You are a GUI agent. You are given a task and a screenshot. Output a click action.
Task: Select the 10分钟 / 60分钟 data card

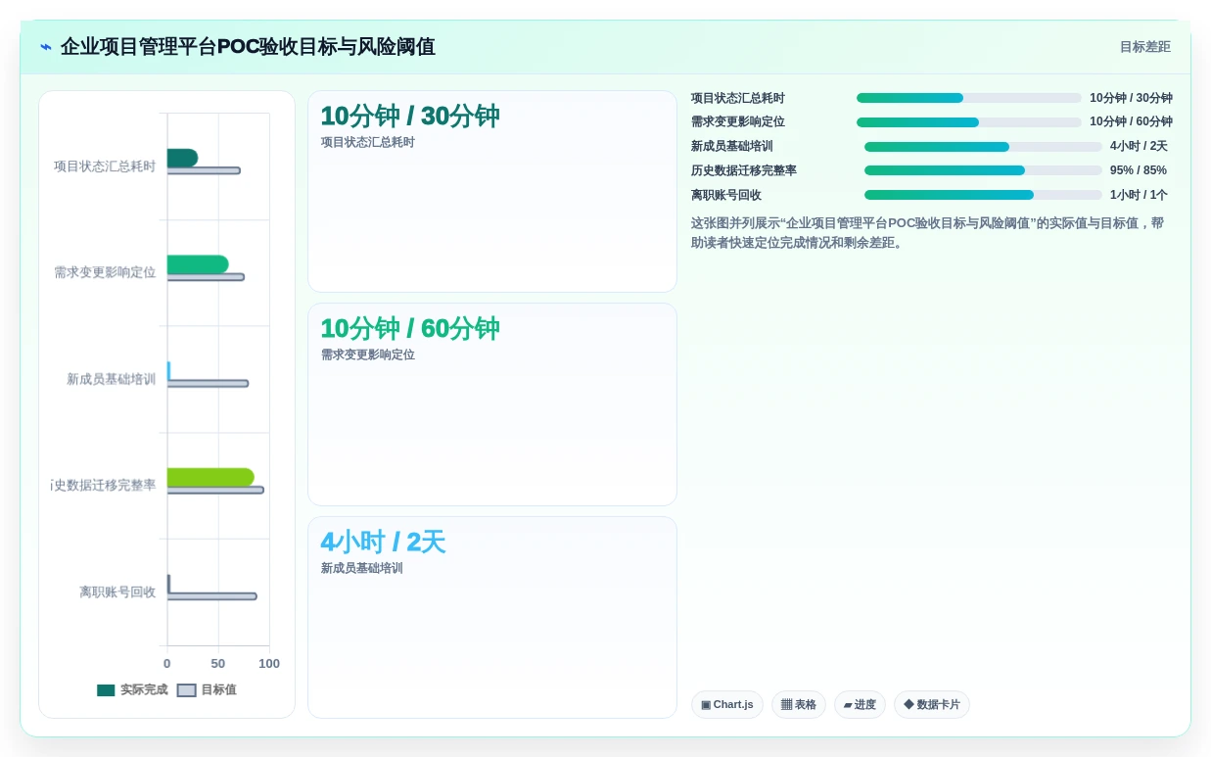pyautogui.click(x=492, y=404)
